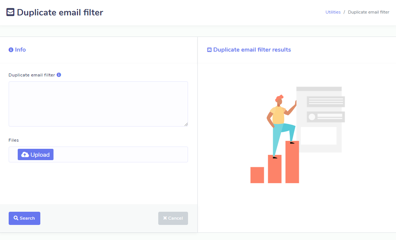Click the magnifier icon on Search button
The width and height of the screenshot is (396, 240).
tap(16, 218)
